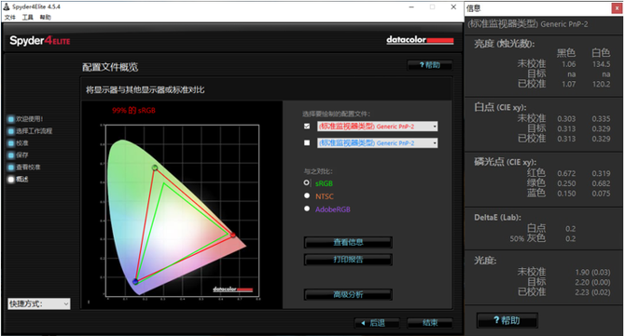Click the blue phosphor y value 0.075
The image size is (625, 336).
point(601,194)
